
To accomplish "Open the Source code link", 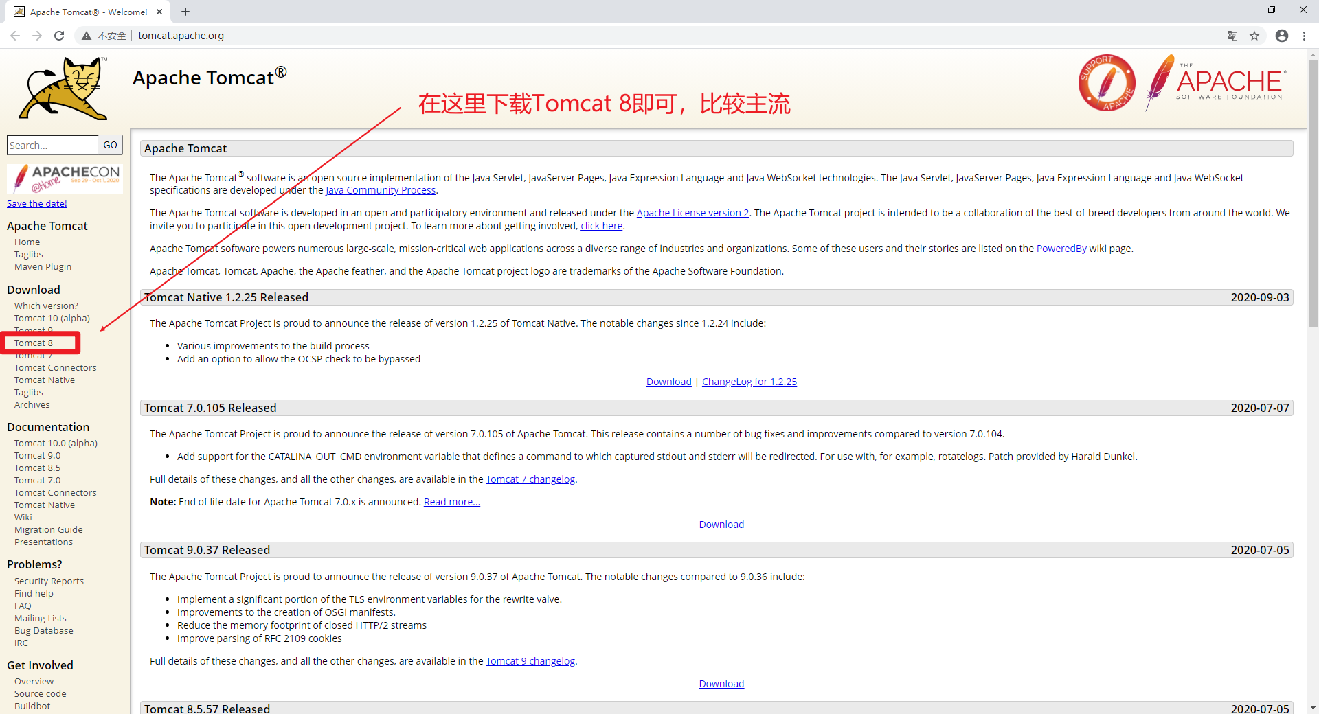I will [x=40, y=693].
